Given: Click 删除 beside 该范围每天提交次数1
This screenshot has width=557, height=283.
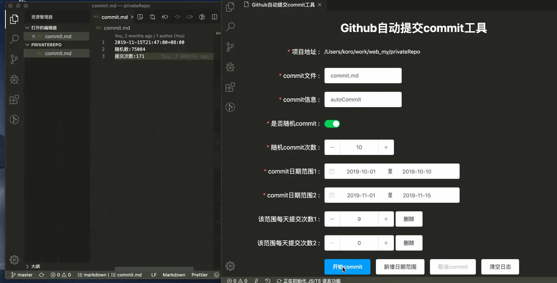Looking at the screenshot, I should 409,219.
